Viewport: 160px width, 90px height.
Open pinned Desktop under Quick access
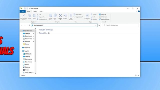click(27, 33)
